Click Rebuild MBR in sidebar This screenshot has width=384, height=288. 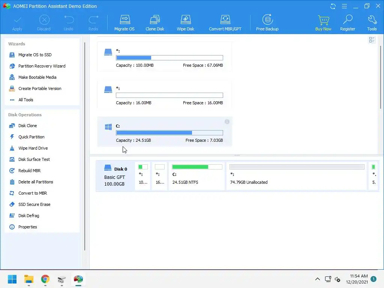[29, 171]
